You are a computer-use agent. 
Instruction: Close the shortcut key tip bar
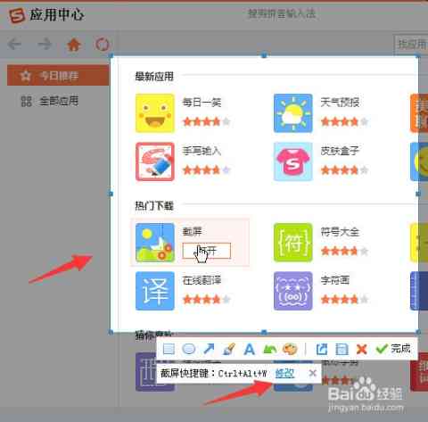[x=312, y=373]
